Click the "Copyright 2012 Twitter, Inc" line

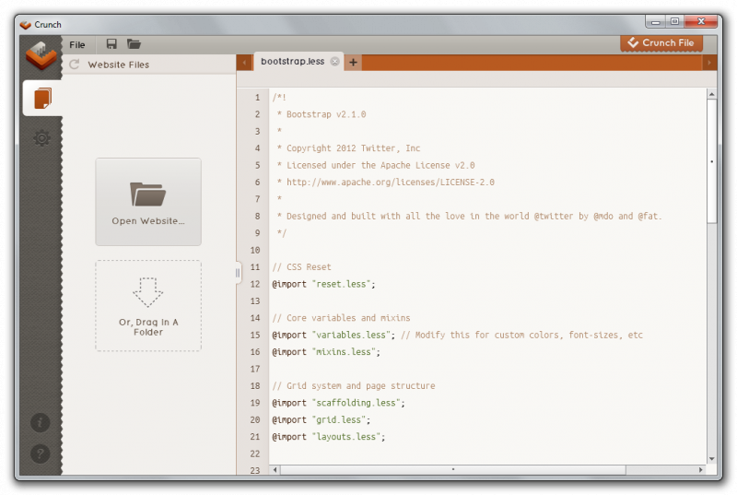(x=348, y=148)
